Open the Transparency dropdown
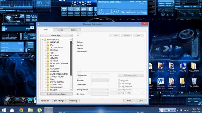The height and width of the screenshot is (113, 202). click(100, 90)
